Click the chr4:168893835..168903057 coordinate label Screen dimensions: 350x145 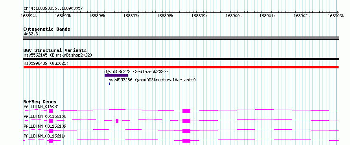[x=53, y=8]
